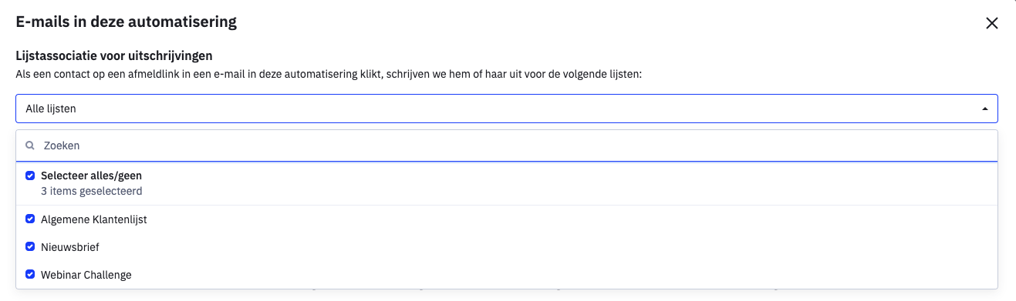Deselect the Webinar Challenge checkbox
This screenshot has height=301, width=1016.
[x=30, y=275]
